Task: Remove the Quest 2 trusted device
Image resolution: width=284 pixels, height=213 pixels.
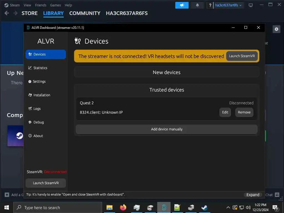Action: (x=244, y=112)
